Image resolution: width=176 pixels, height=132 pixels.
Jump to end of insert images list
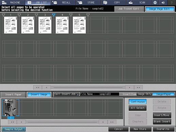tap(112, 122)
